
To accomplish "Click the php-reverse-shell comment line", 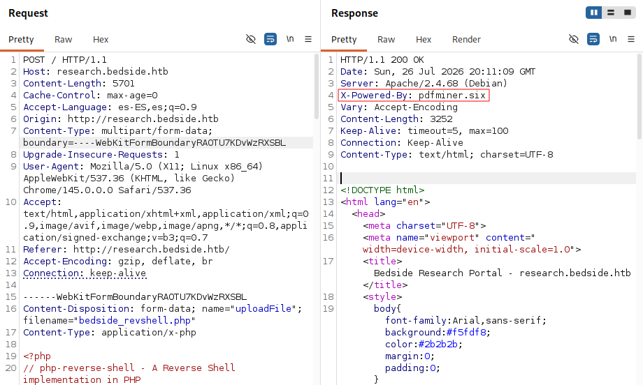I will coord(129,374).
